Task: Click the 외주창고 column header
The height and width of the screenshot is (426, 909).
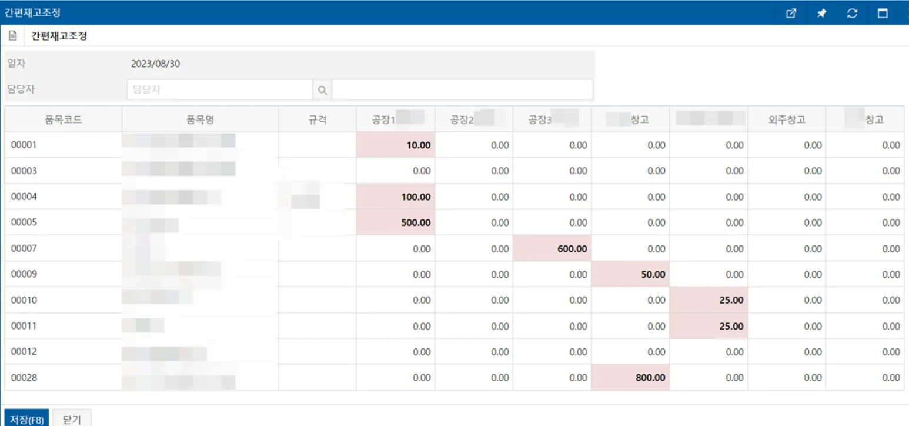Action: [x=787, y=119]
